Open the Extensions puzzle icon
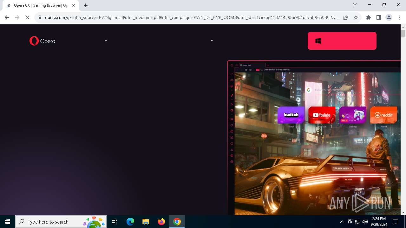This screenshot has height=228, width=406. coord(369,17)
